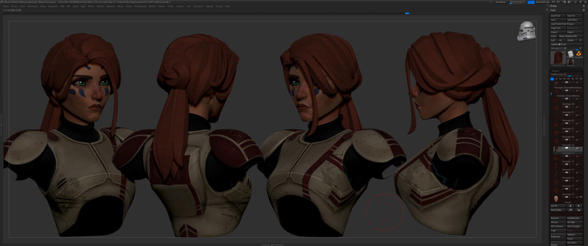Click the Duplicate subtool button
Image resolution: width=588 pixels, height=246 pixels.
pos(558,237)
